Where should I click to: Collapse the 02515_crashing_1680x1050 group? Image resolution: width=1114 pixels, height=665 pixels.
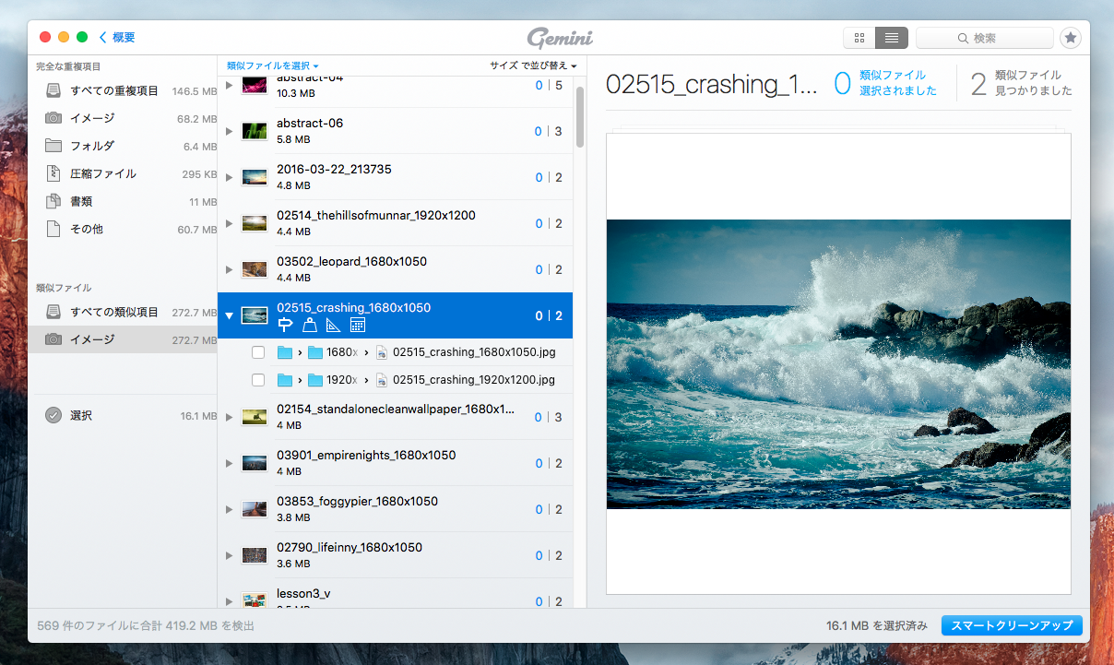tap(230, 315)
